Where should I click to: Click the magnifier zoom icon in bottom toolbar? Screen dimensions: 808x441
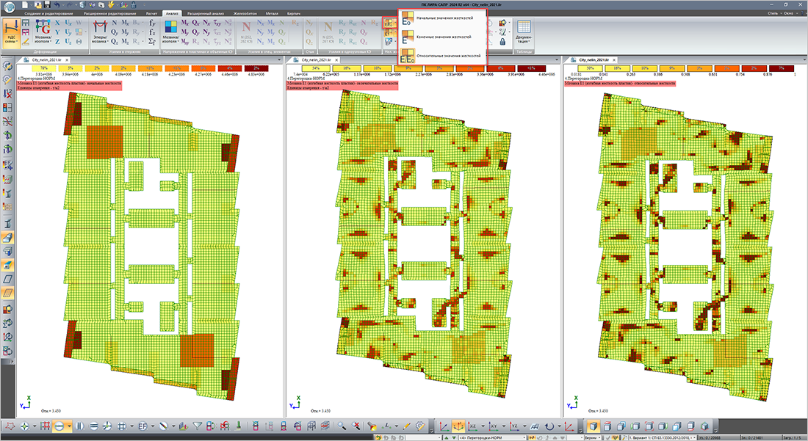point(341,426)
